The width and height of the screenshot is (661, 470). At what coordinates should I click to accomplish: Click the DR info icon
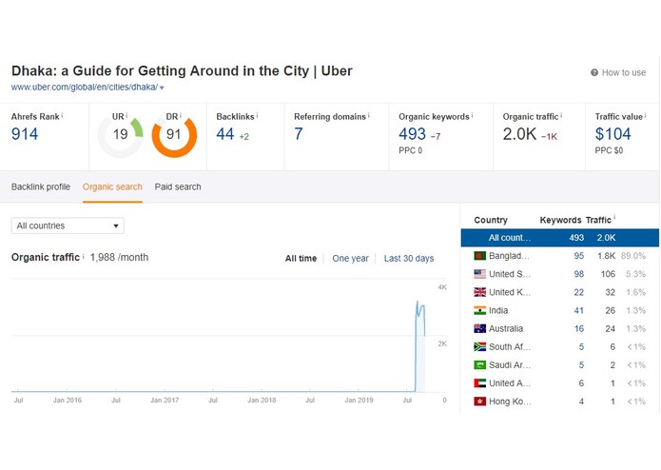pos(181,115)
